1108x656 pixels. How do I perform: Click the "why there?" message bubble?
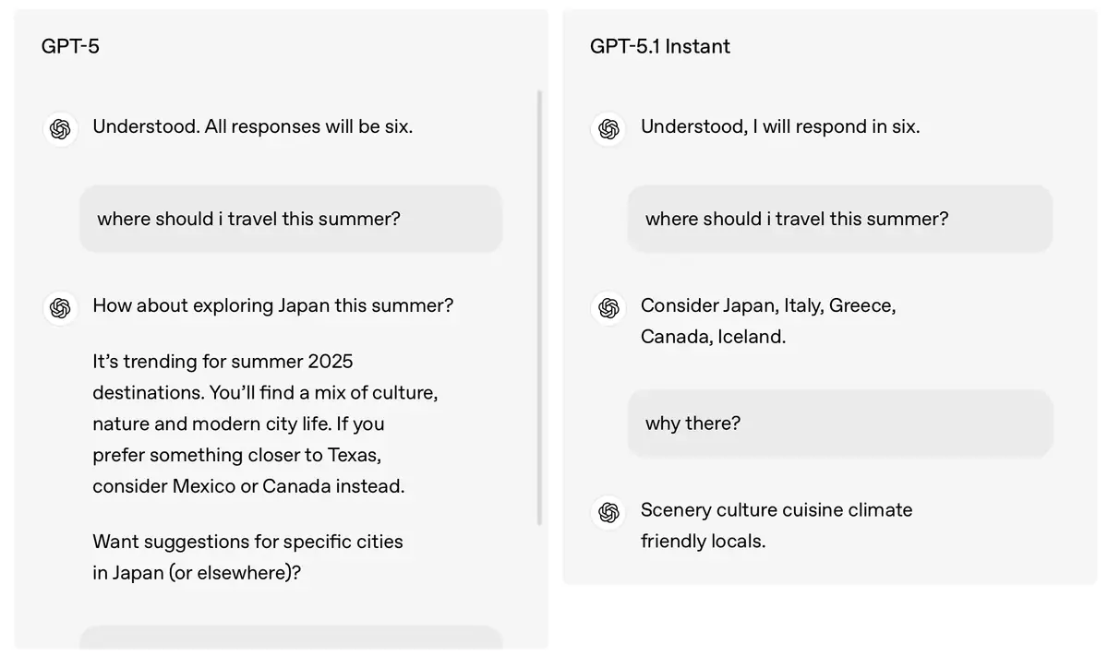(x=839, y=423)
